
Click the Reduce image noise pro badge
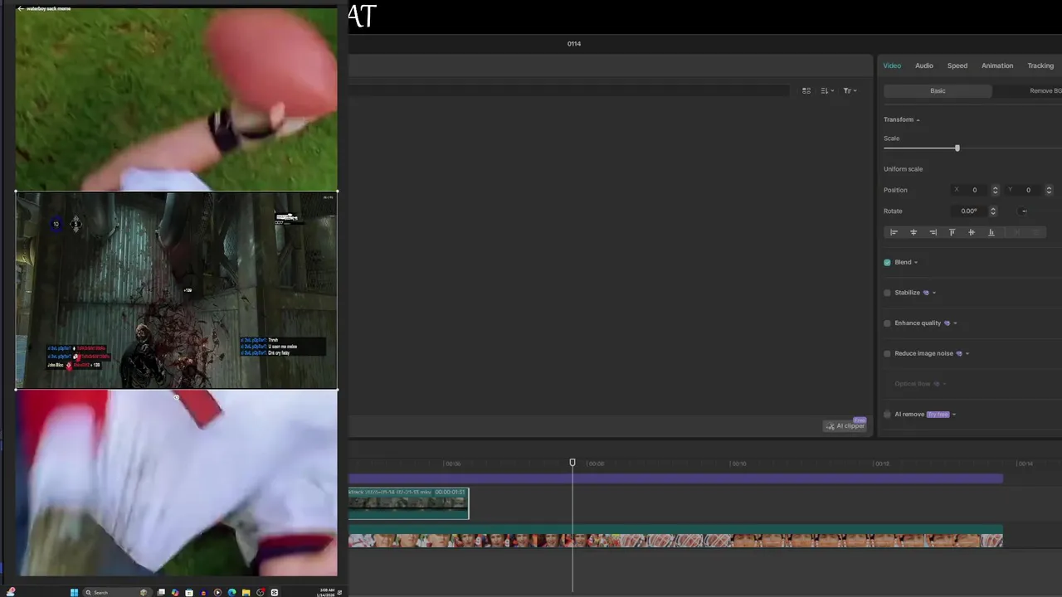959,353
